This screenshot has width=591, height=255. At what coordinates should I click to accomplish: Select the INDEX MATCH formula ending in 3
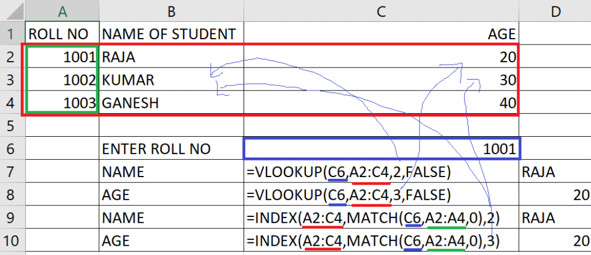tap(381, 241)
